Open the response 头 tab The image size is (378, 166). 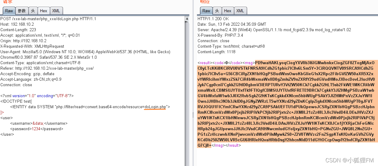point(217,11)
